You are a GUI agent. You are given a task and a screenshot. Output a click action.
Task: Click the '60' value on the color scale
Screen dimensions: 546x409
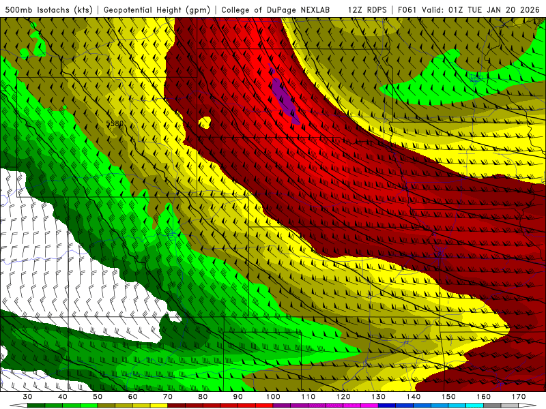pyautogui.click(x=132, y=397)
